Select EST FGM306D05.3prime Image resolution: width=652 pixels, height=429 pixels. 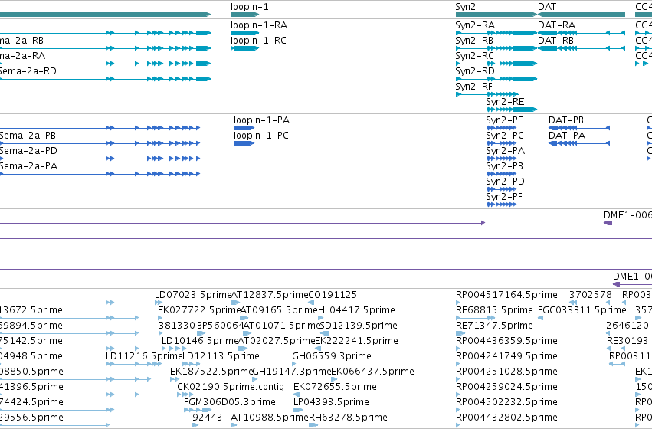pos(198,411)
